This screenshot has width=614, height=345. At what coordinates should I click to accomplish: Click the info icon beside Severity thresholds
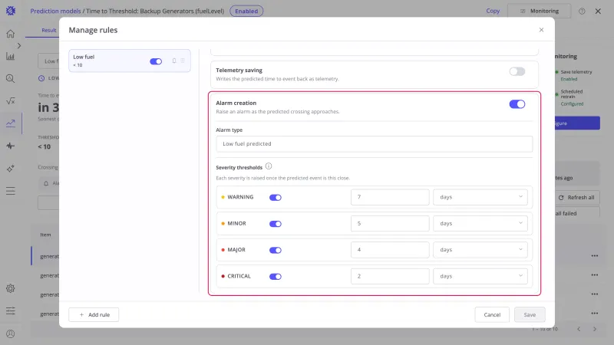tap(269, 166)
